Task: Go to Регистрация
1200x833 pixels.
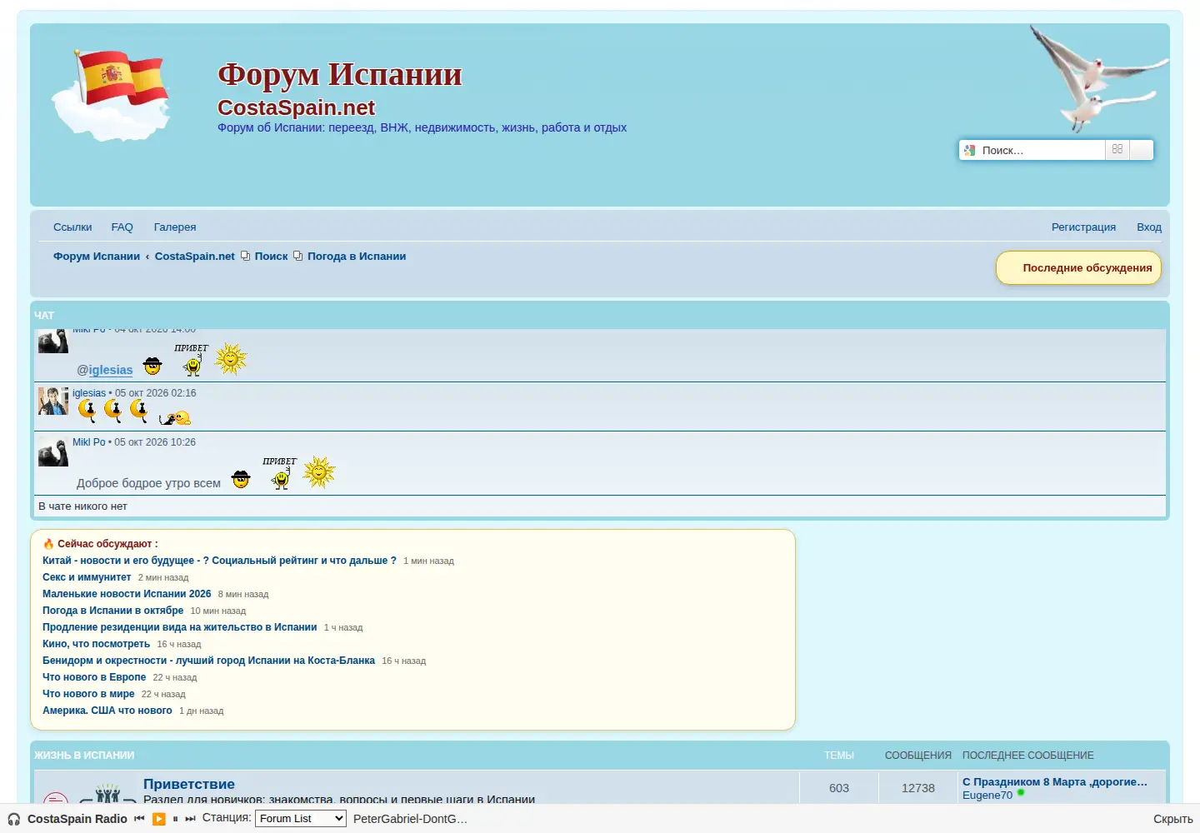Action: [1083, 227]
